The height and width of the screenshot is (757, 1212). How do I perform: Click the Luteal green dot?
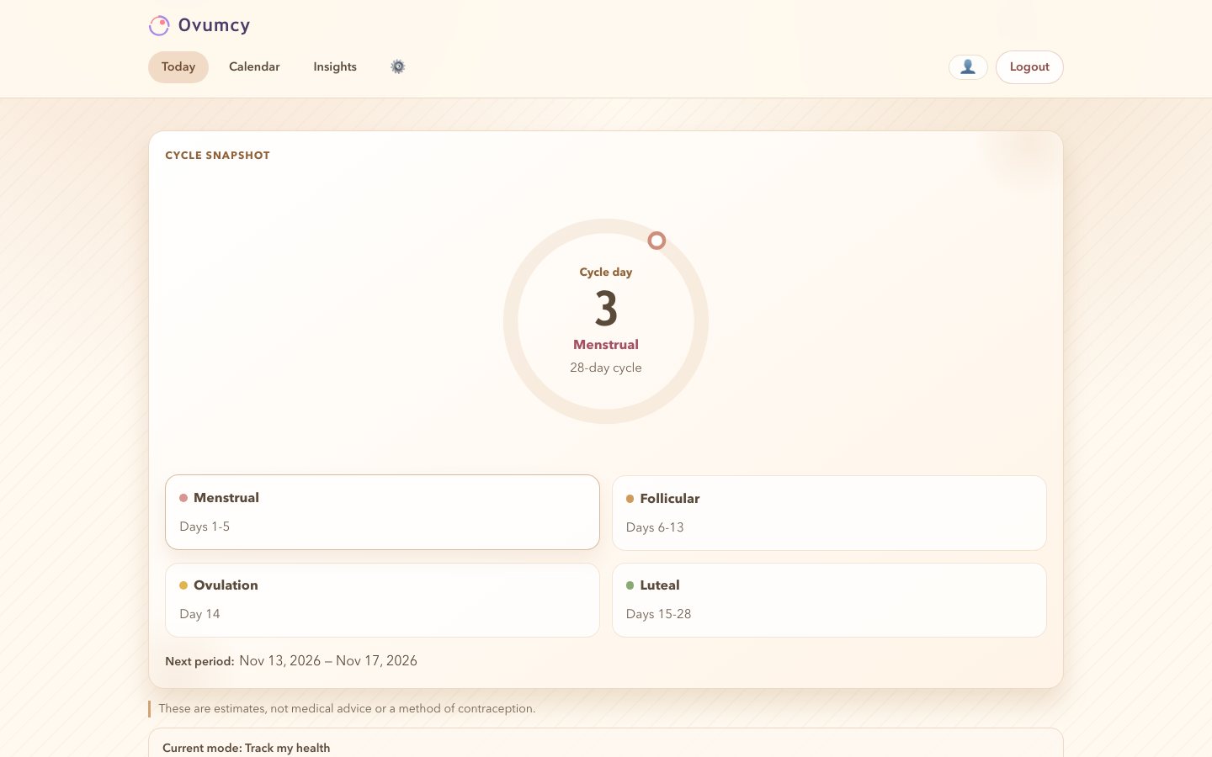pos(630,585)
